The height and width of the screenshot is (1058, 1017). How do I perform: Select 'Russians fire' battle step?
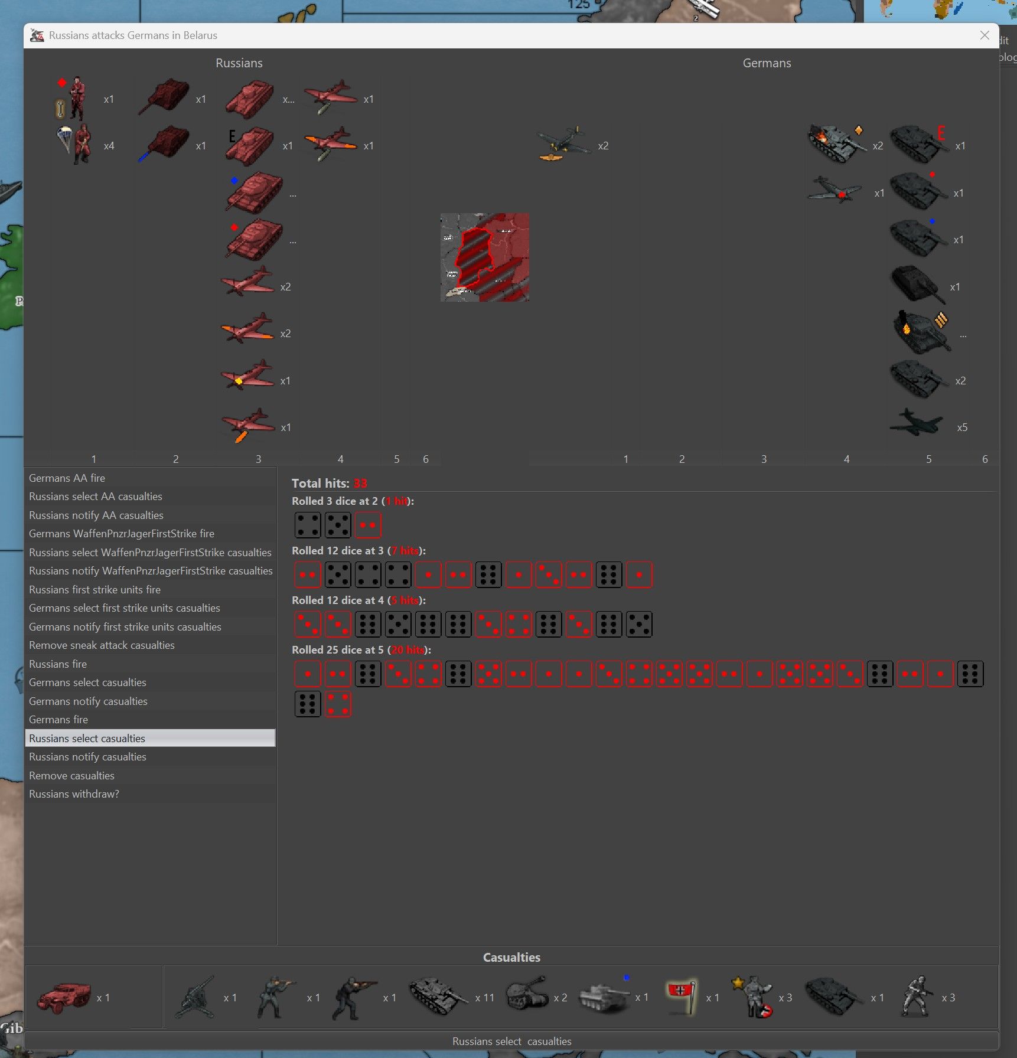pos(150,664)
